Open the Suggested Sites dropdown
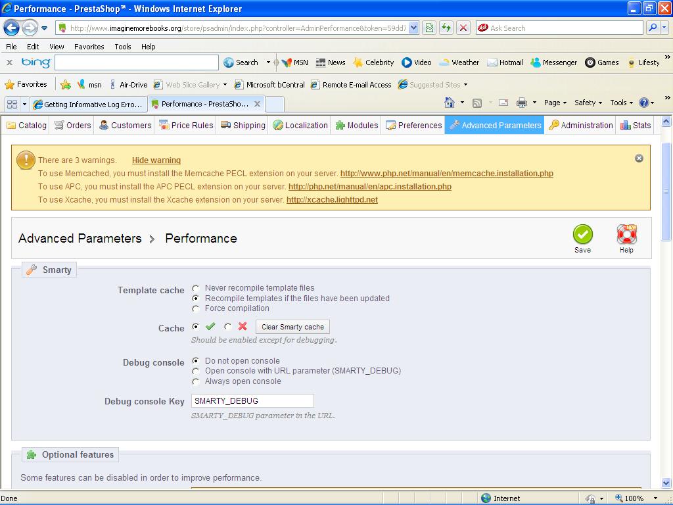This screenshot has height=505, width=673. [x=466, y=85]
